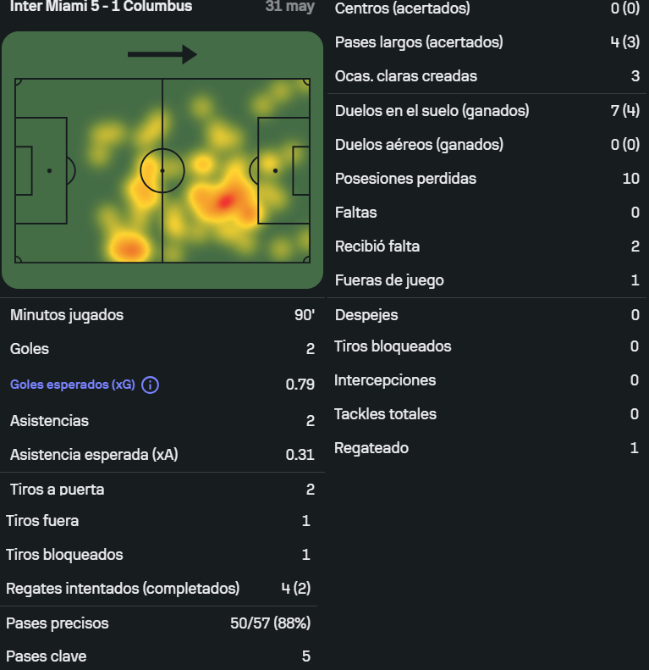Click the Ocas. claras creadas row

pos(487,76)
